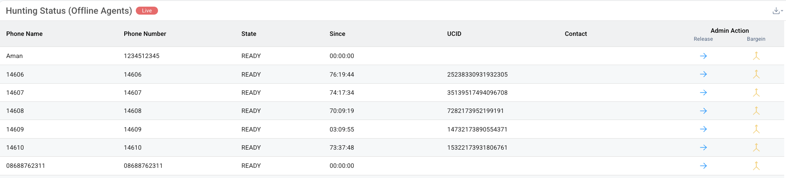Release the call on phone 14607
The height and width of the screenshot is (178, 786).
[x=703, y=93]
